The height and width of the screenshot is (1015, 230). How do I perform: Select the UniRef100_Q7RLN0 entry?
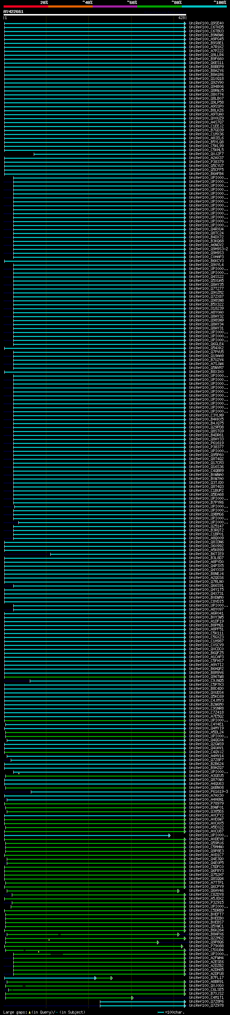point(206,582)
